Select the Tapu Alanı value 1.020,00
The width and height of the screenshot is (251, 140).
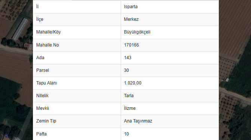[133, 83]
